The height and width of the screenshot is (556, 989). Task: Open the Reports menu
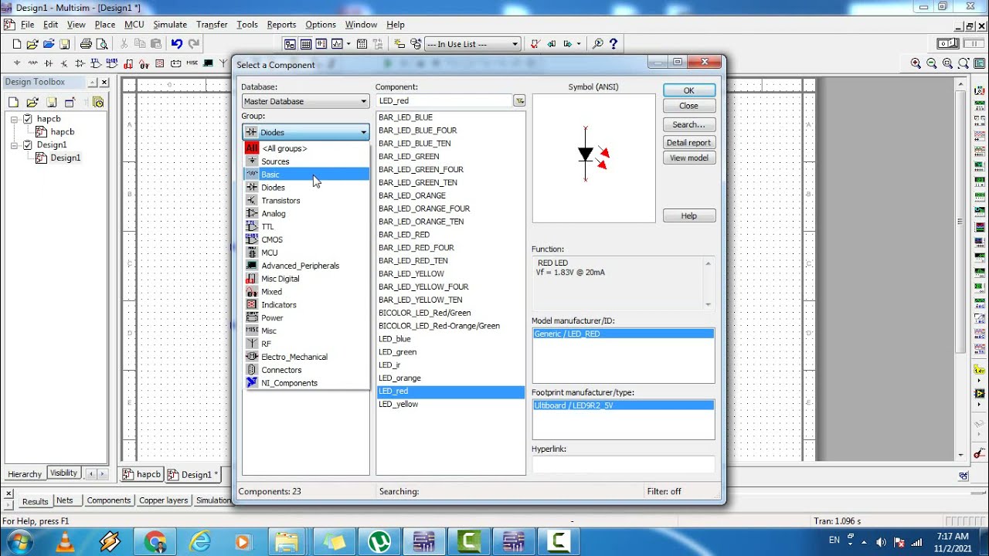click(x=281, y=25)
